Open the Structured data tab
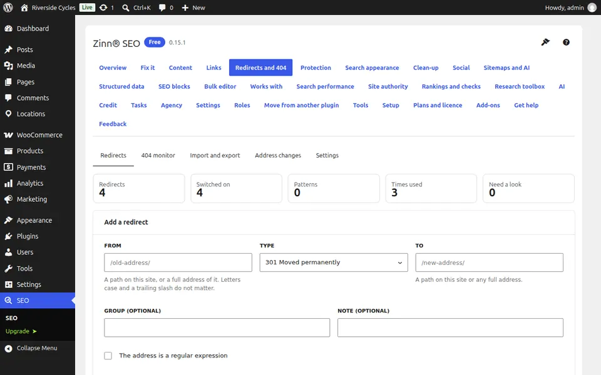 click(x=121, y=86)
